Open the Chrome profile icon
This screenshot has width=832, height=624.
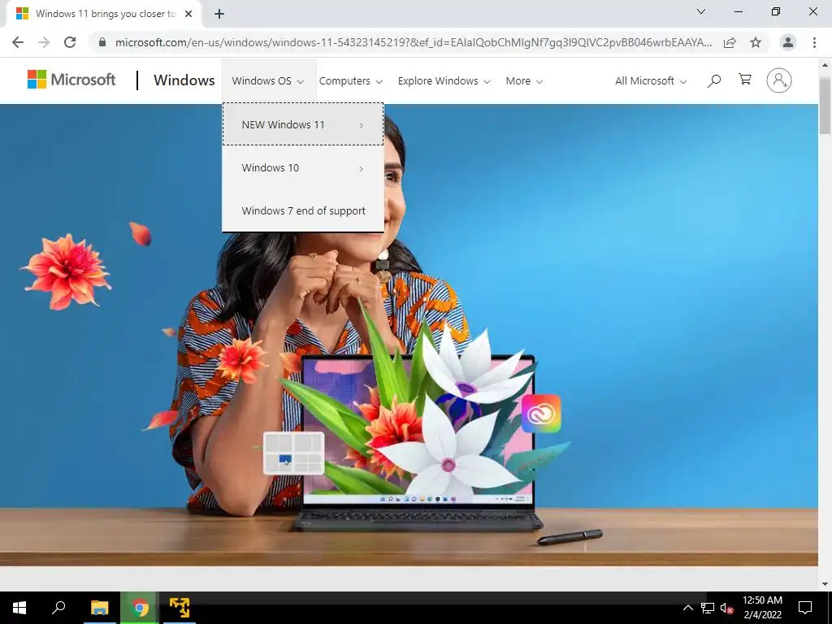click(x=788, y=42)
